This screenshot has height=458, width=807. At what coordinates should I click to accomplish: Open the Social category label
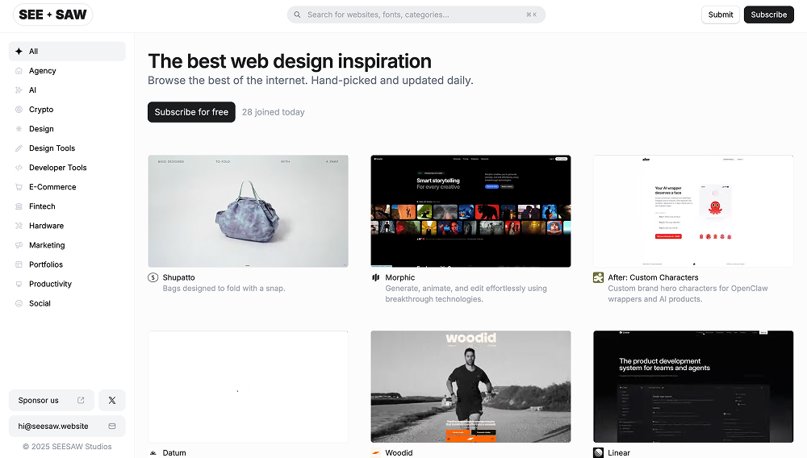point(40,303)
